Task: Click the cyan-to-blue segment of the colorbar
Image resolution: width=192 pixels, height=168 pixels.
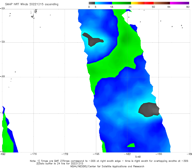Action: pos(104,3)
